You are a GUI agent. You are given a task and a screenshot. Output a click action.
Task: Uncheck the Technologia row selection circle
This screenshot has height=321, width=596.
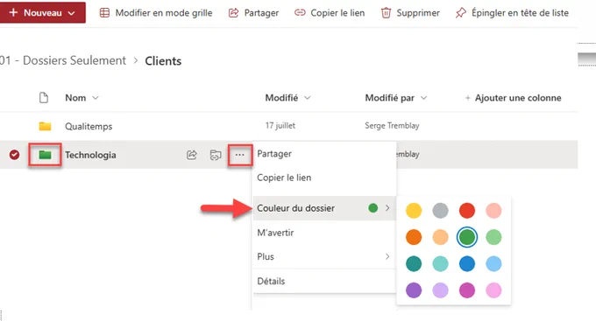[x=14, y=155]
